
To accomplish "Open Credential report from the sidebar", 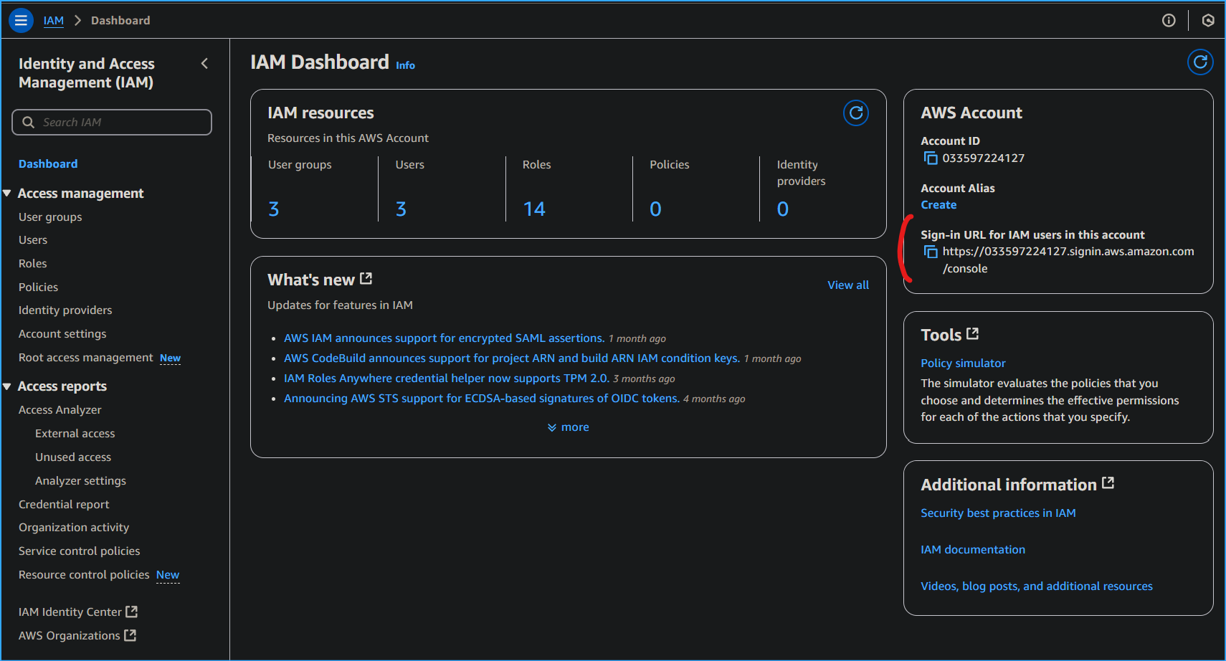I will click(x=64, y=504).
